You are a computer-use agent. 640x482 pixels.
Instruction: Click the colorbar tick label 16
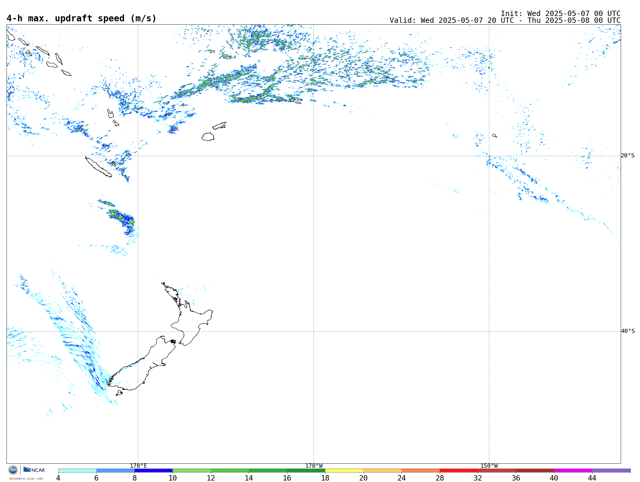pyautogui.click(x=287, y=478)
